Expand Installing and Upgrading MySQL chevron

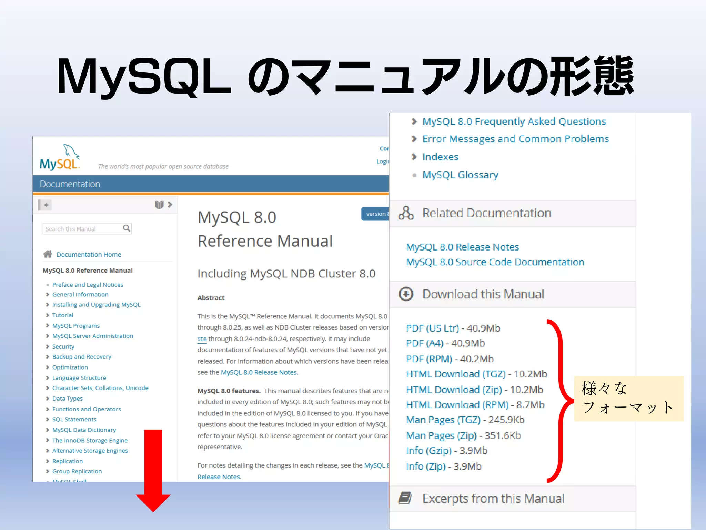point(48,305)
